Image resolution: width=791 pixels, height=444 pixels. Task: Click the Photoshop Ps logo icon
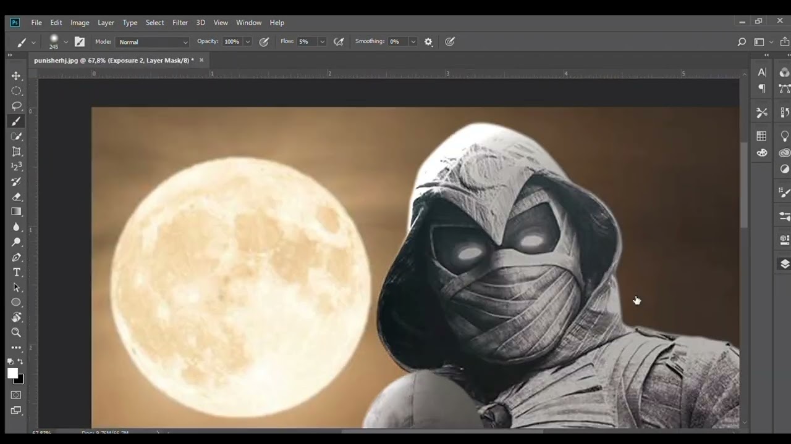click(x=15, y=23)
